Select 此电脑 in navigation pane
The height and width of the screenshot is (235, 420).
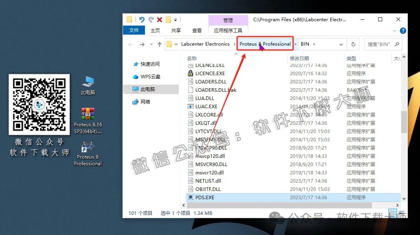click(x=151, y=89)
